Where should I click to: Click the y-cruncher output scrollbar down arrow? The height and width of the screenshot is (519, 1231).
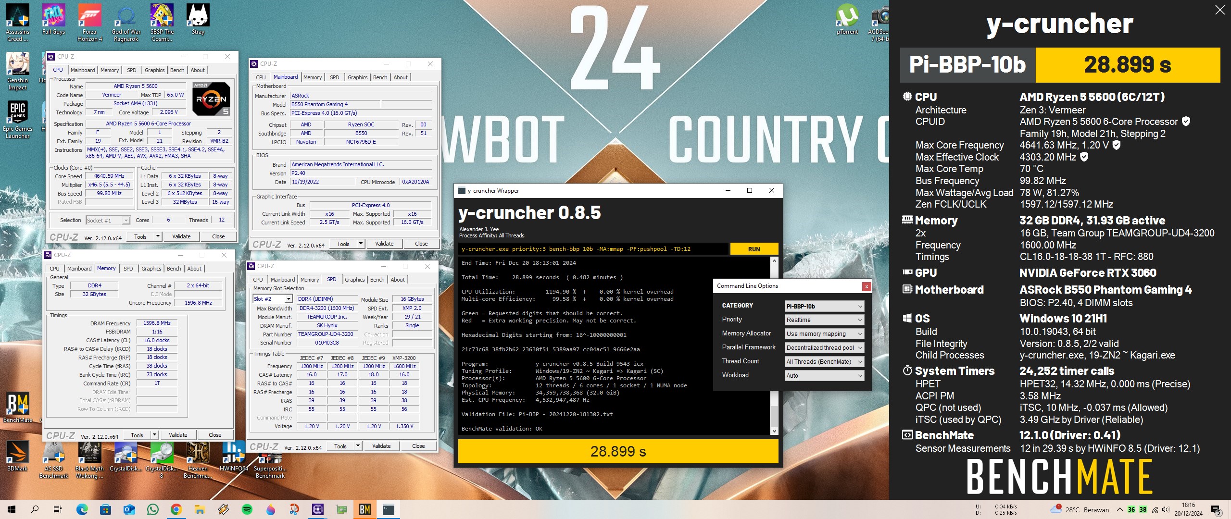pos(774,431)
